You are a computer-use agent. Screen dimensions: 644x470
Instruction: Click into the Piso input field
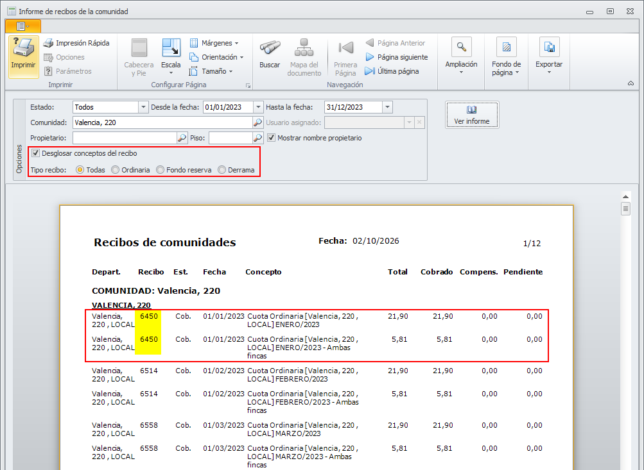tap(231, 138)
